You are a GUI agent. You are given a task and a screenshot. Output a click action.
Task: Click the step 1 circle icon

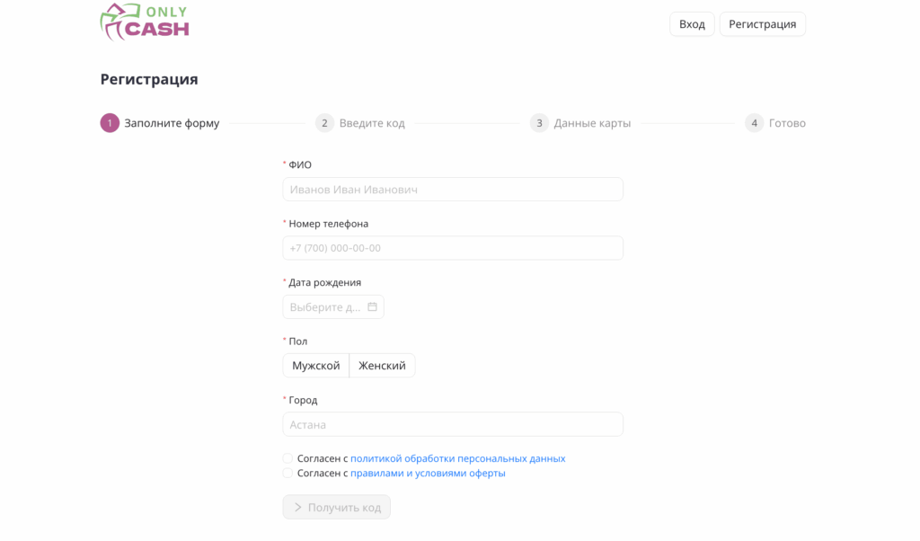[110, 123]
